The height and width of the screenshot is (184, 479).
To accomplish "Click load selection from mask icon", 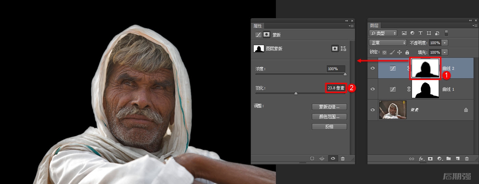I will (x=312, y=158).
